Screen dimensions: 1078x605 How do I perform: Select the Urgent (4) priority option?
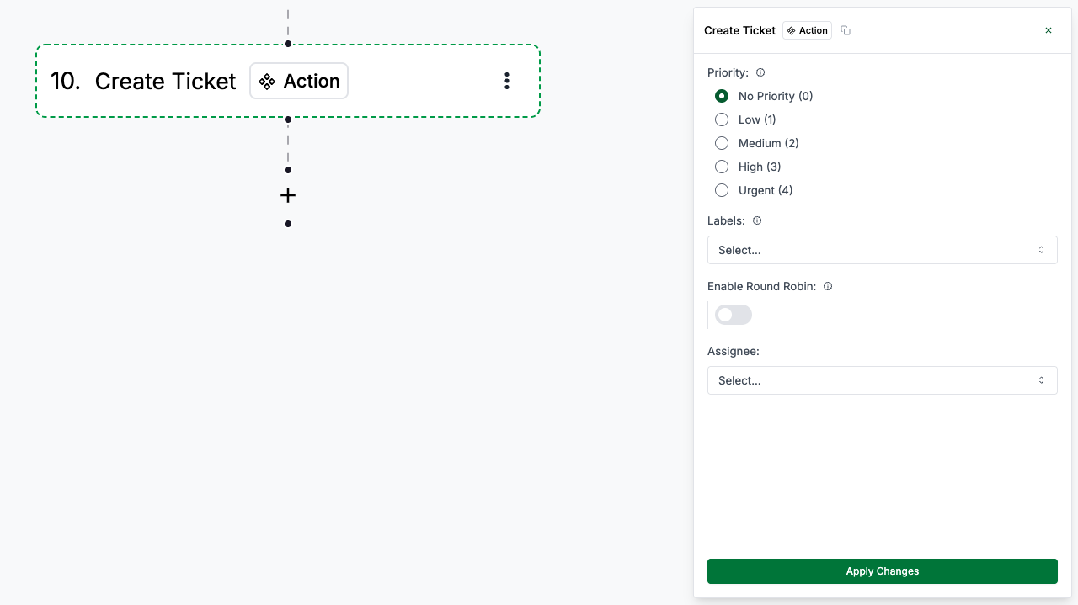click(x=722, y=190)
